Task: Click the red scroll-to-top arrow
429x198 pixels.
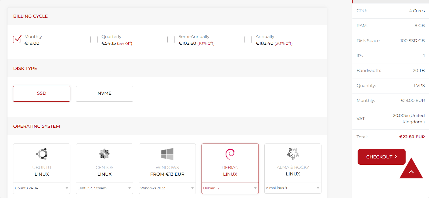Action: point(411,168)
